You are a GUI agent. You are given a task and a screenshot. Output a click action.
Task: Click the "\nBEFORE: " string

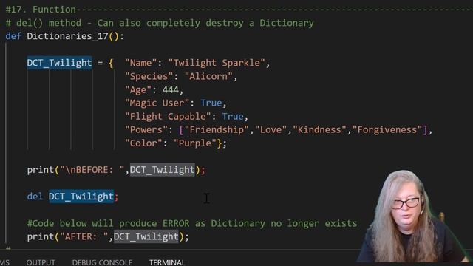coord(92,170)
